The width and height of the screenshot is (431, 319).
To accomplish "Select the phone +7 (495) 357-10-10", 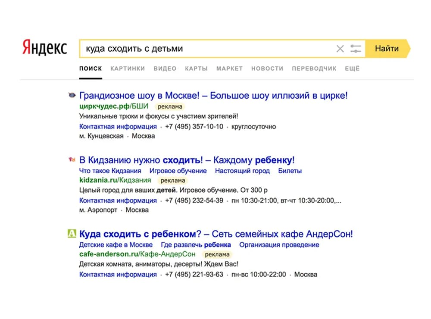I will 194,126.
